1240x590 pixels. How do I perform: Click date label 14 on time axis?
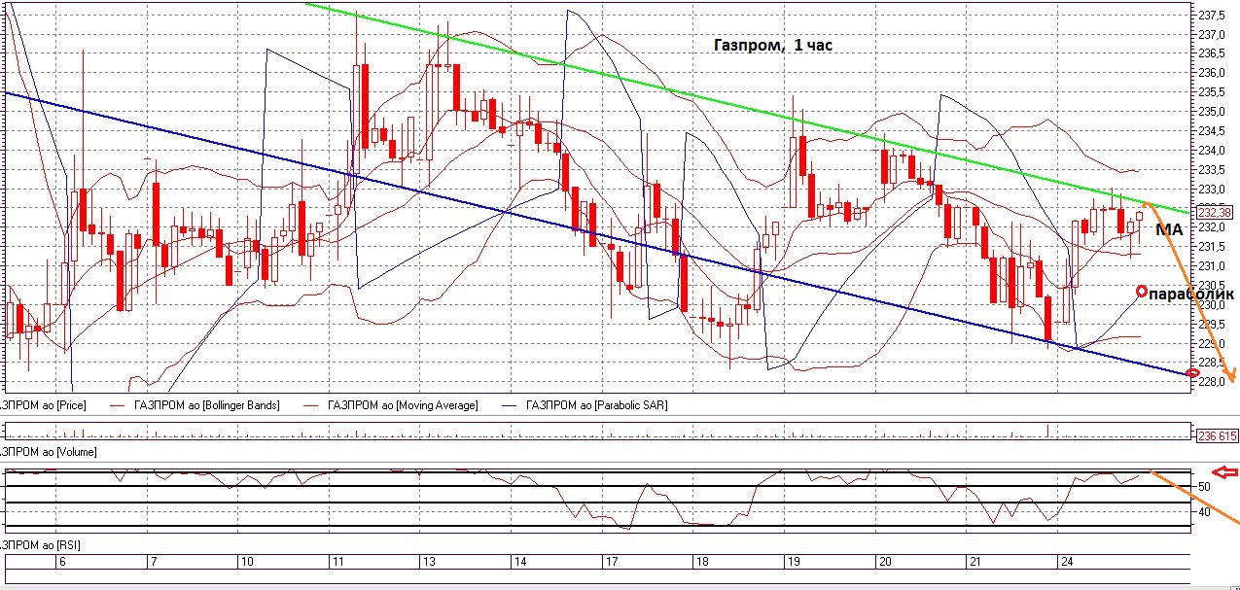point(519,562)
